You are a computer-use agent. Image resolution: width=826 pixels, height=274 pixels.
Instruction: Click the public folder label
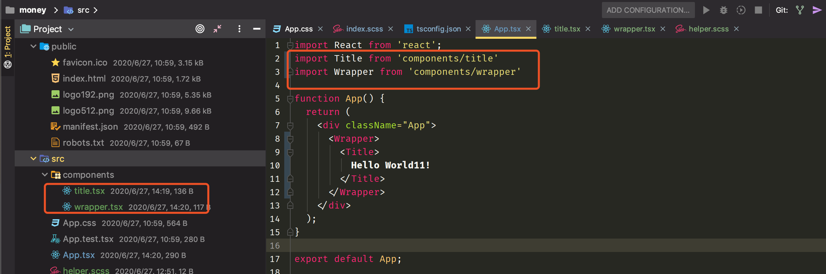tap(64, 46)
